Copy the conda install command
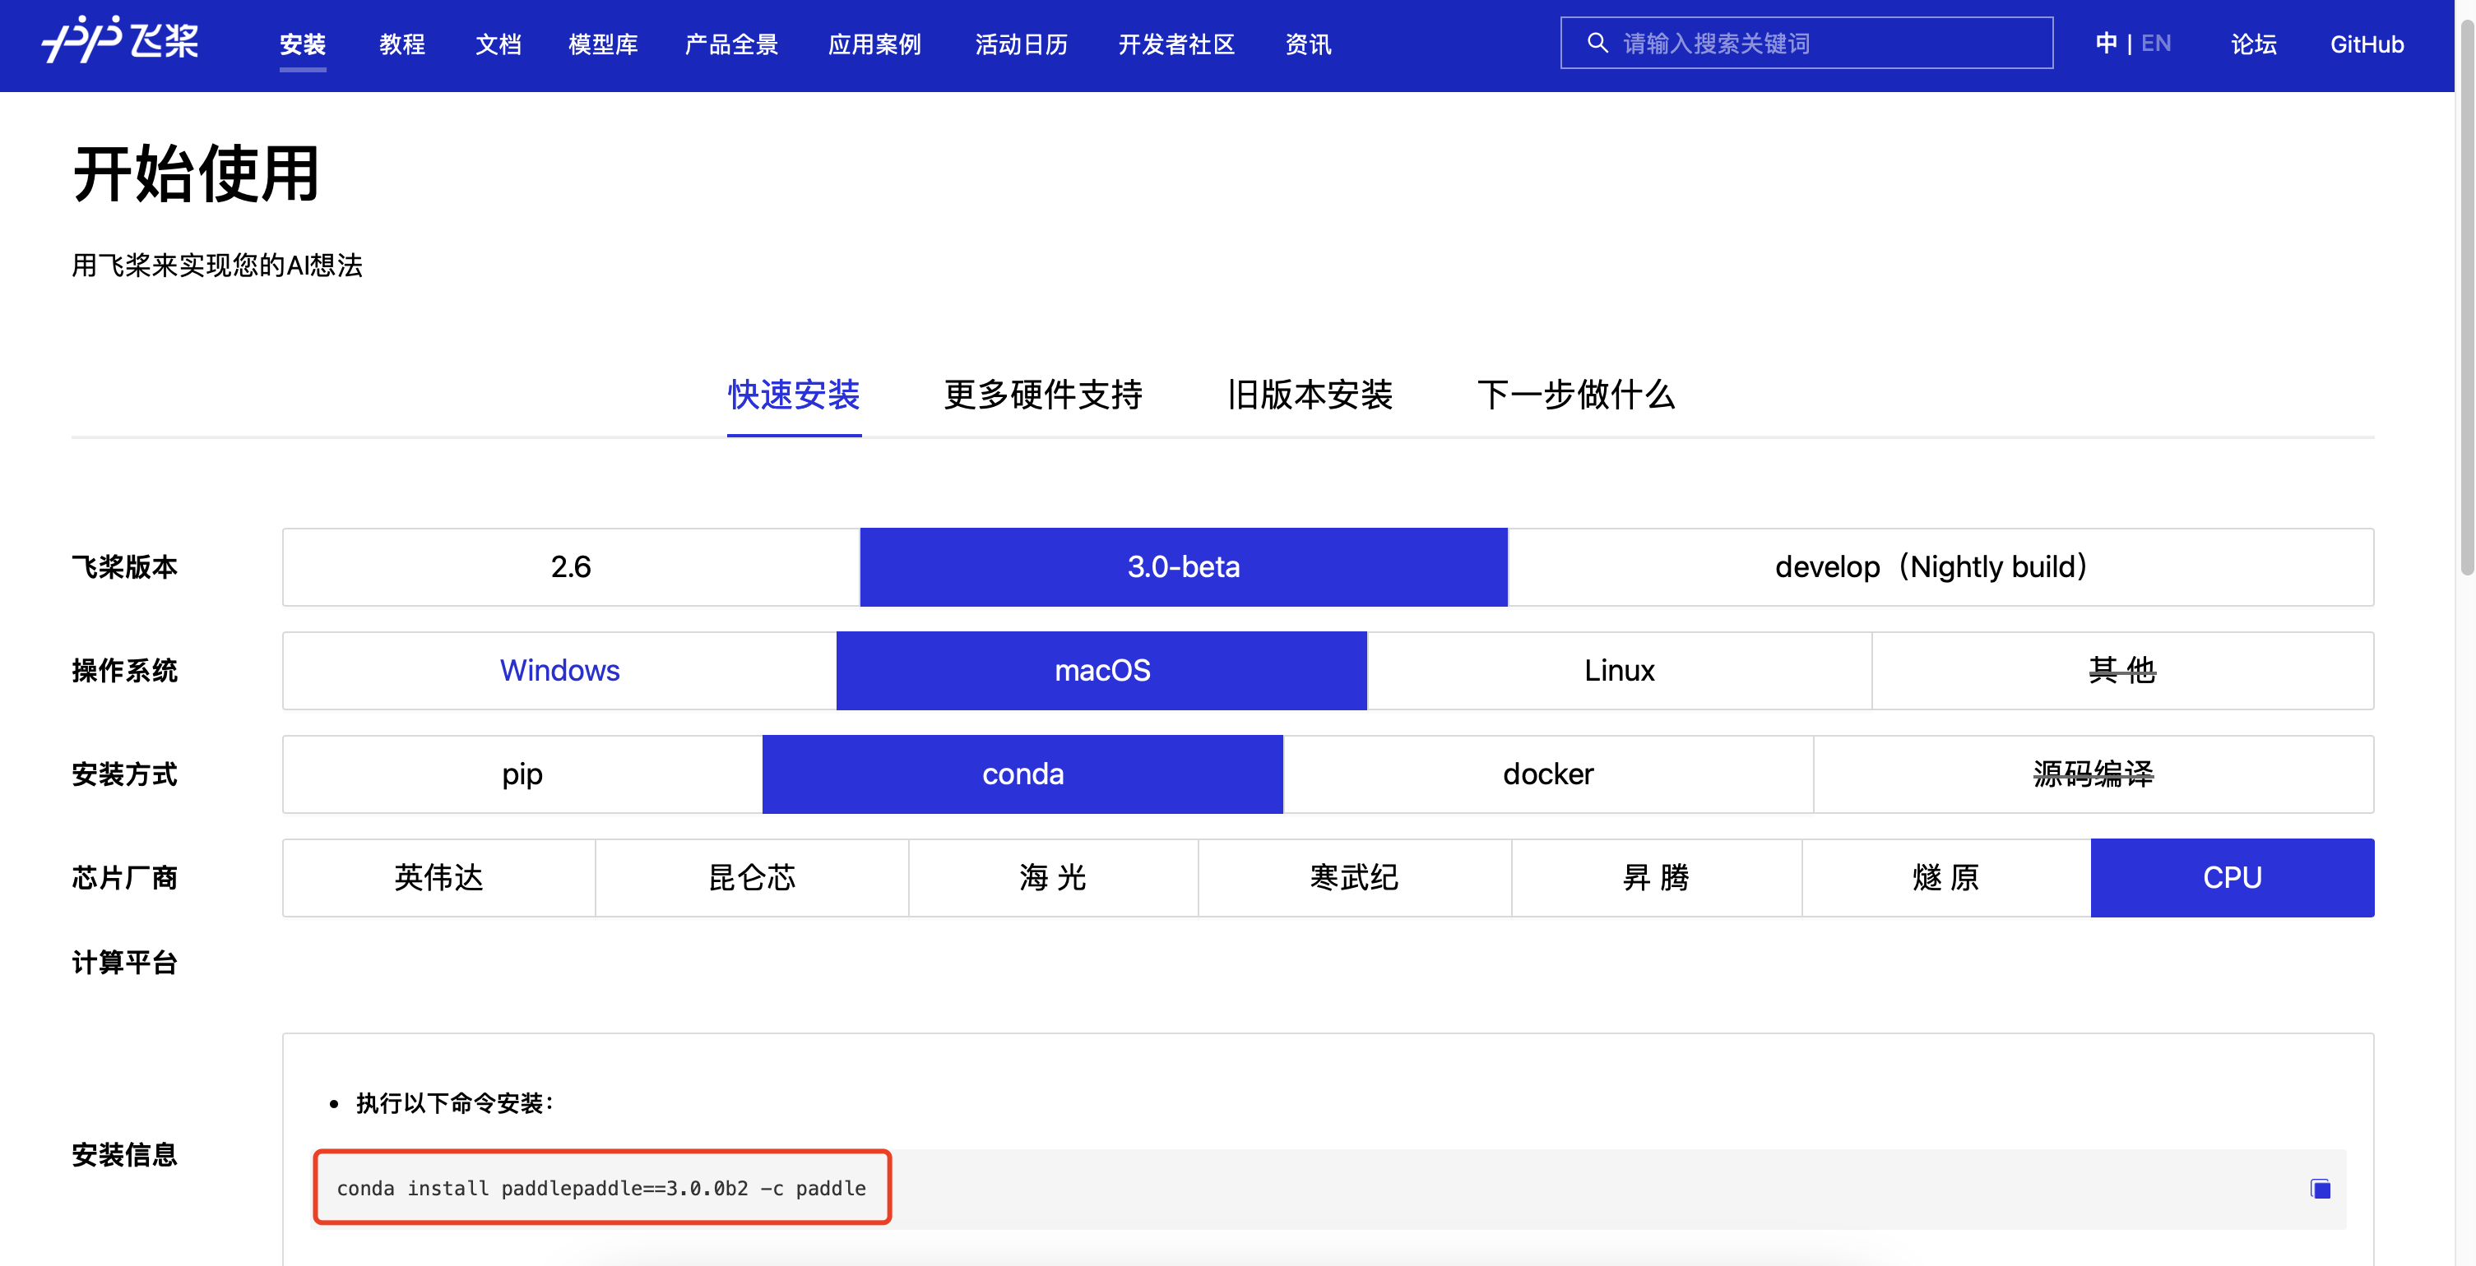Image resolution: width=2476 pixels, height=1266 pixels. click(x=2320, y=1190)
